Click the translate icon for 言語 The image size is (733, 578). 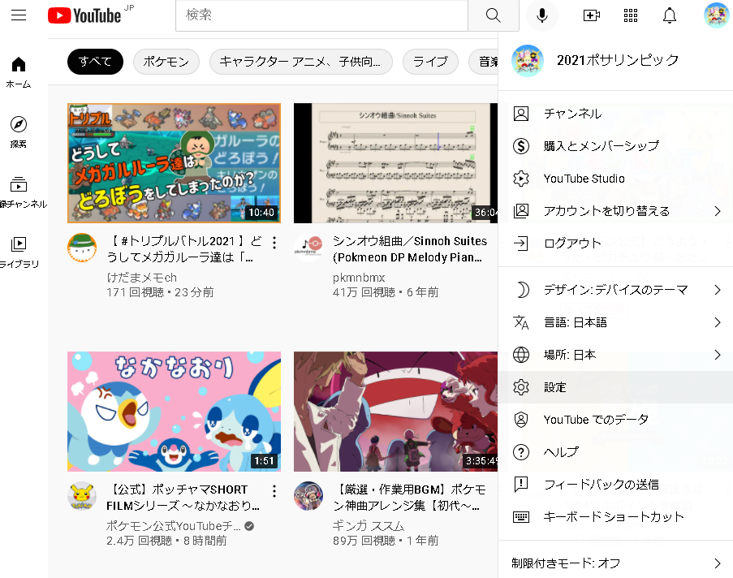click(x=521, y=322)
